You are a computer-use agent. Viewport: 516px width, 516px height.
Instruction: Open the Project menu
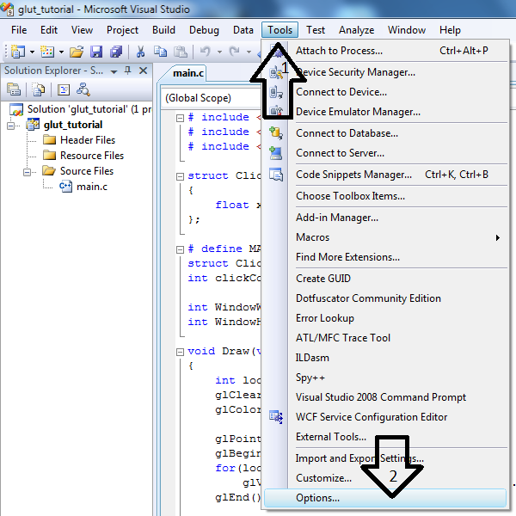point(122,30)
